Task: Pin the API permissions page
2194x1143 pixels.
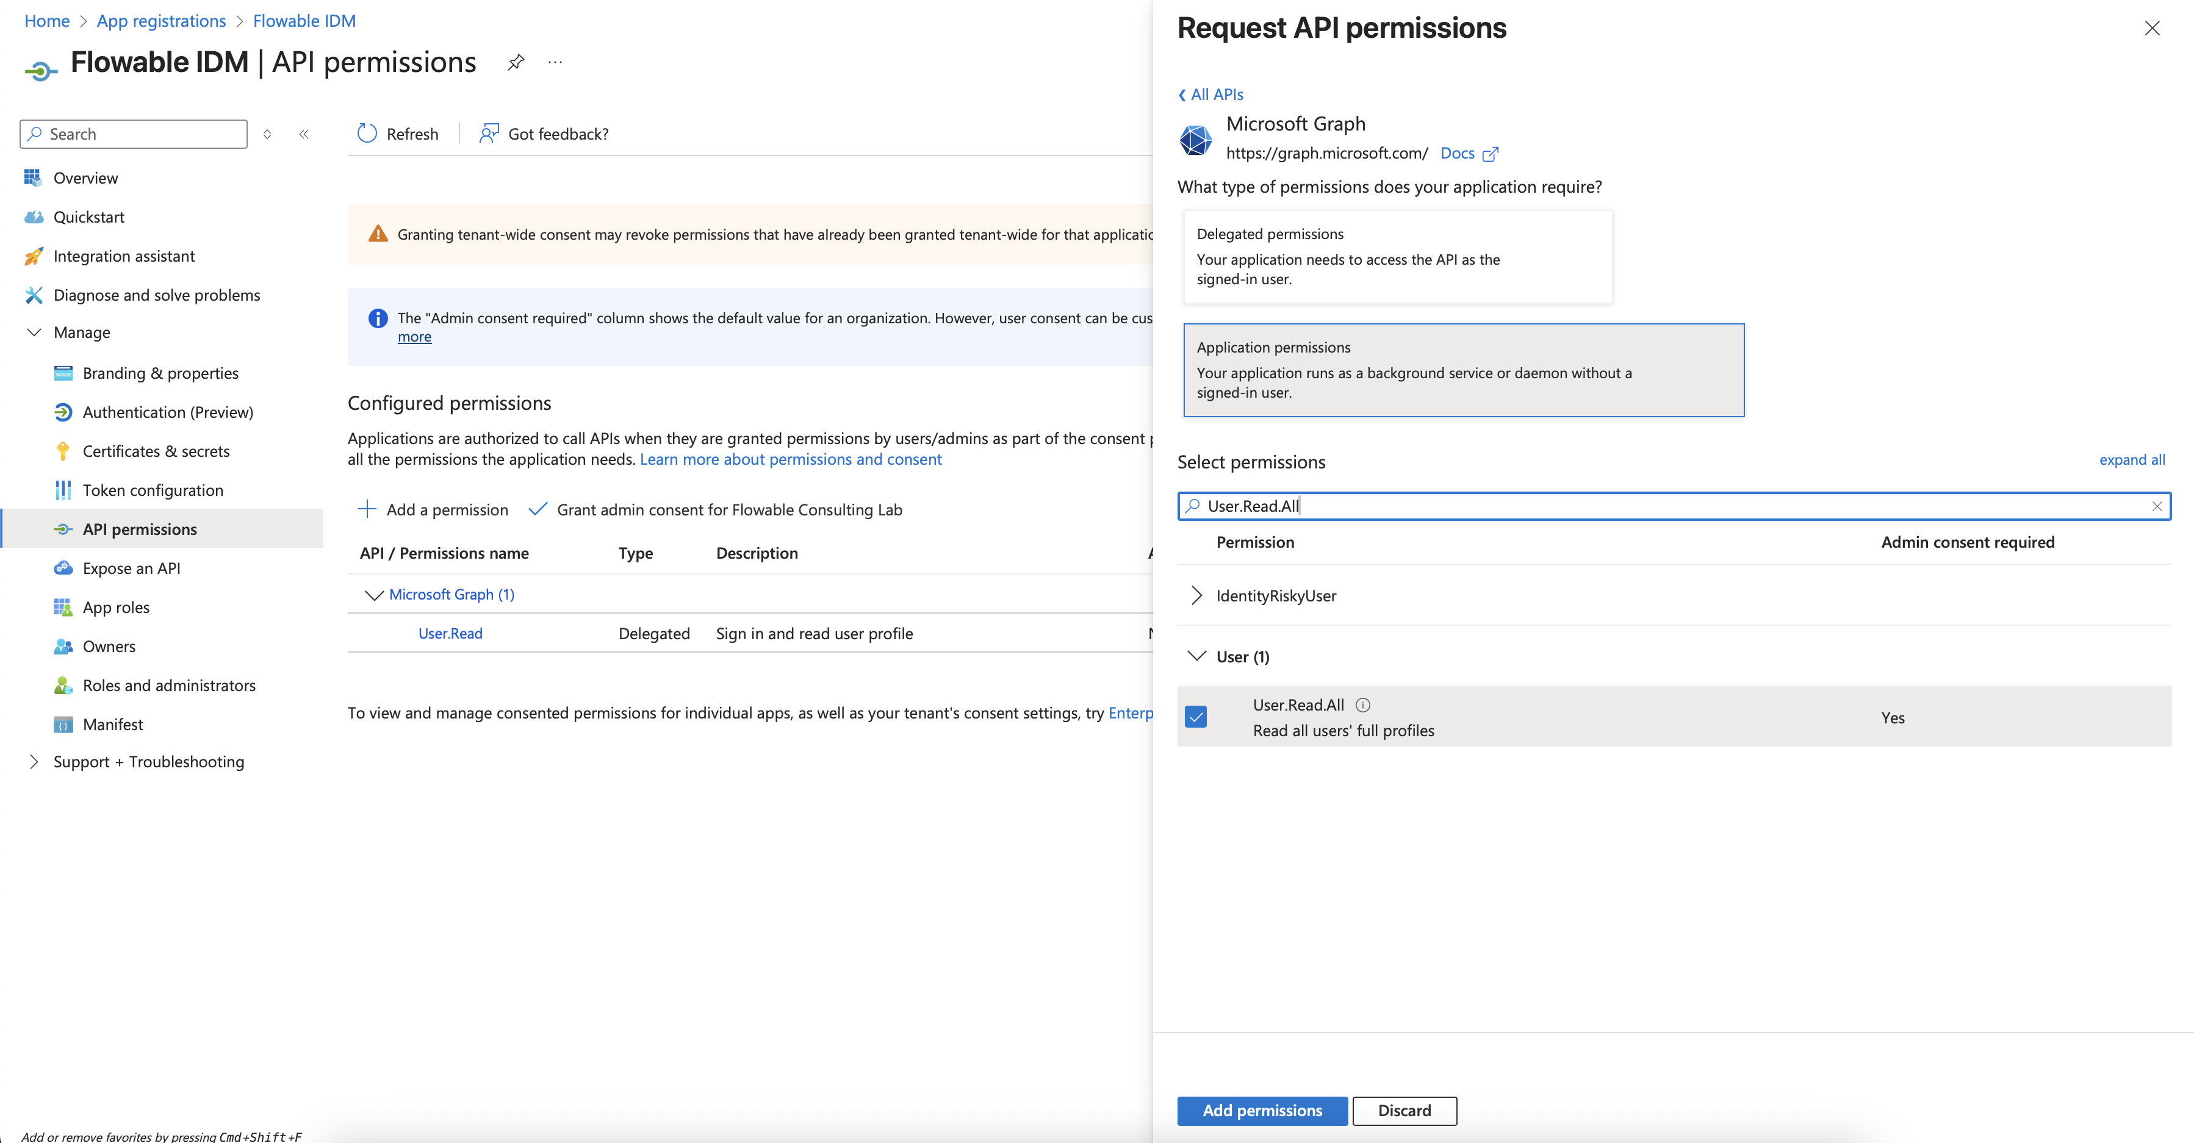Action: (516, 62)
